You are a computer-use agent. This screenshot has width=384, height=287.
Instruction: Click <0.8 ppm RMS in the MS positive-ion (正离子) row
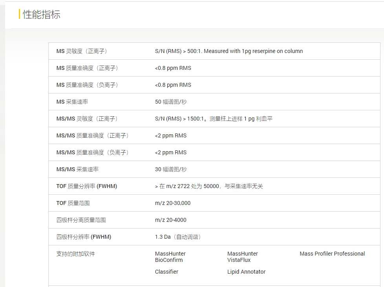(x=173, y=68)
